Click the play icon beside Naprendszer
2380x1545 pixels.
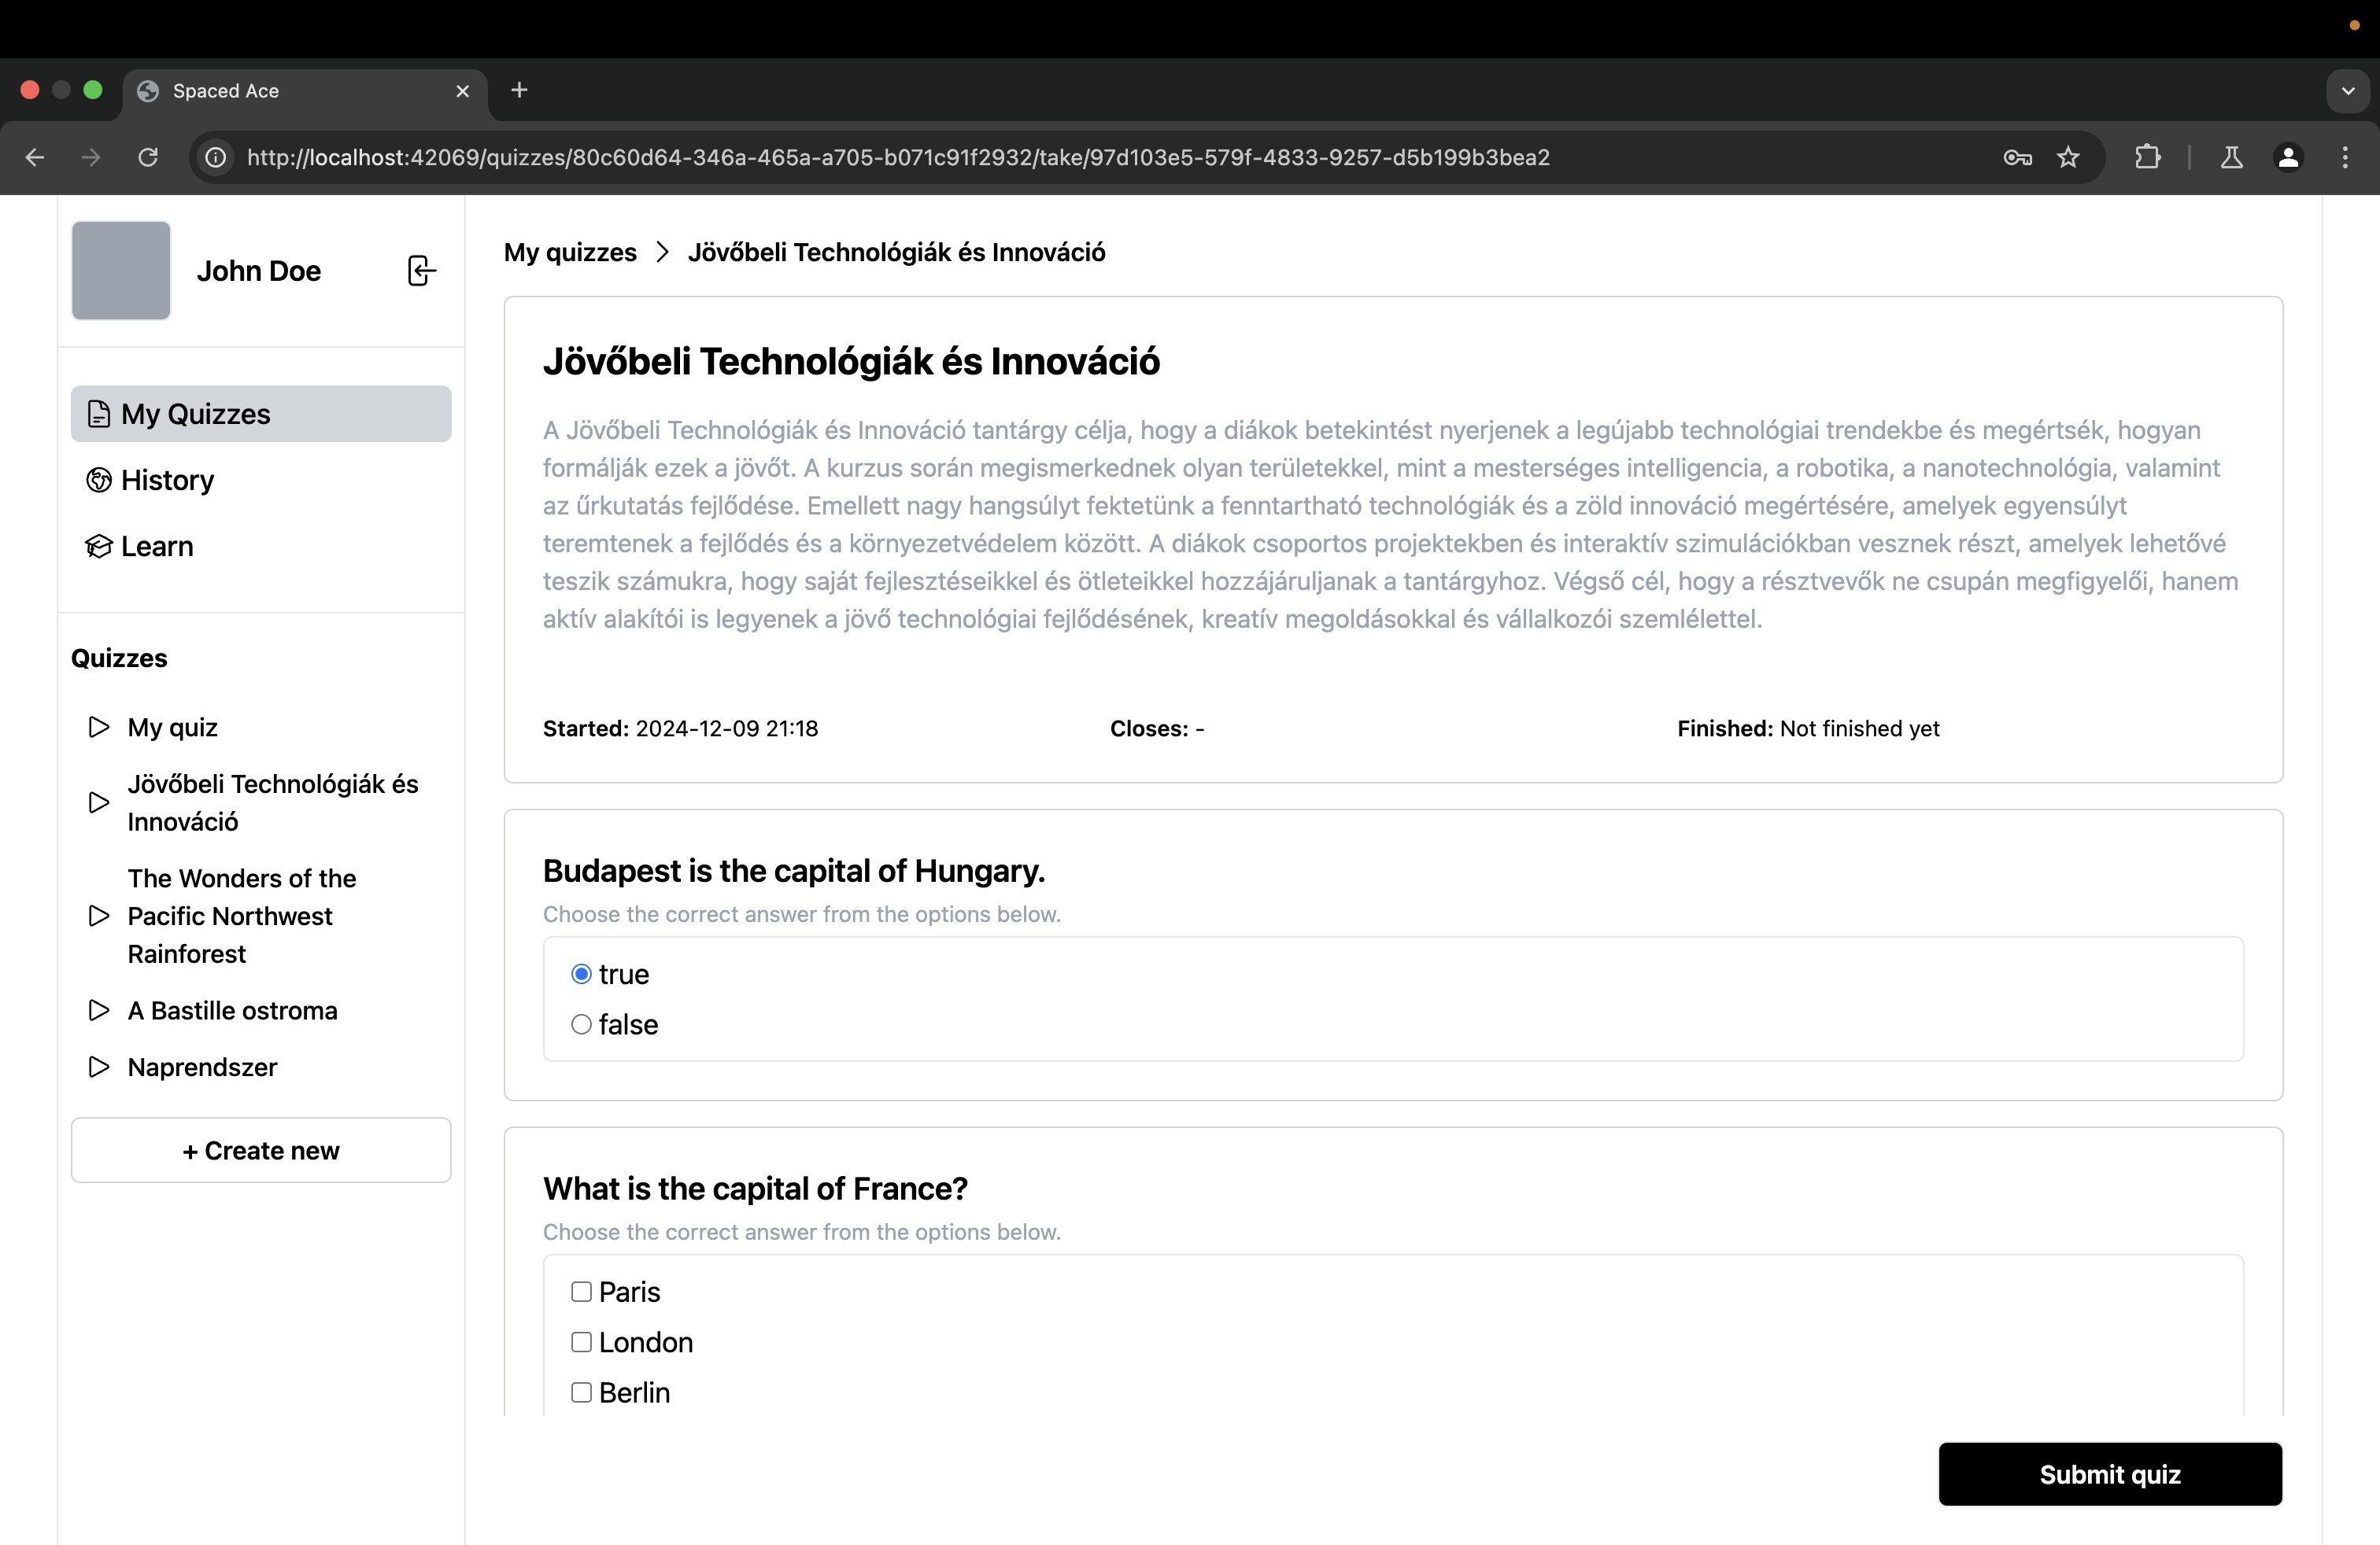pyautogui.click(x=98, y=1066)
